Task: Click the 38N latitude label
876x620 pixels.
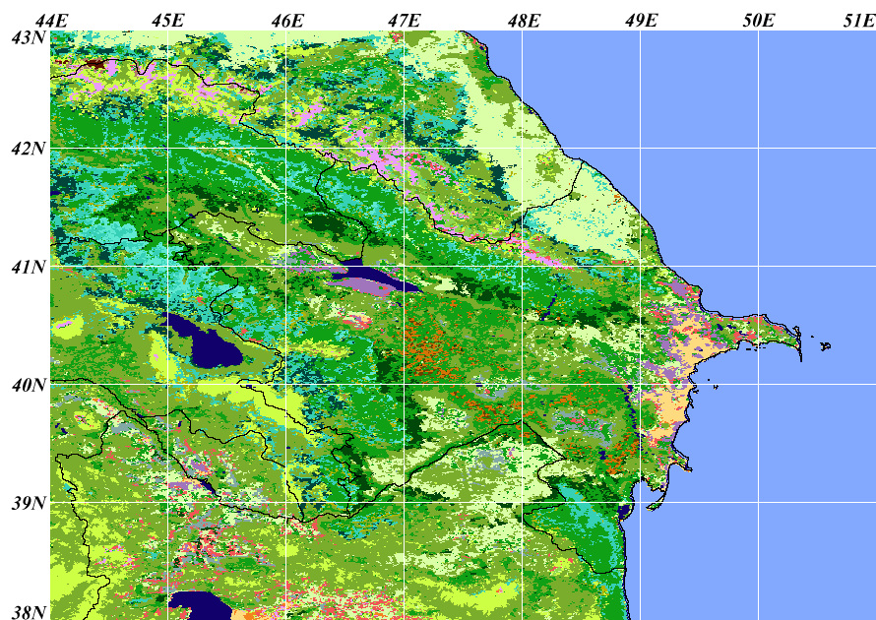Action: (x=28, y=612)
